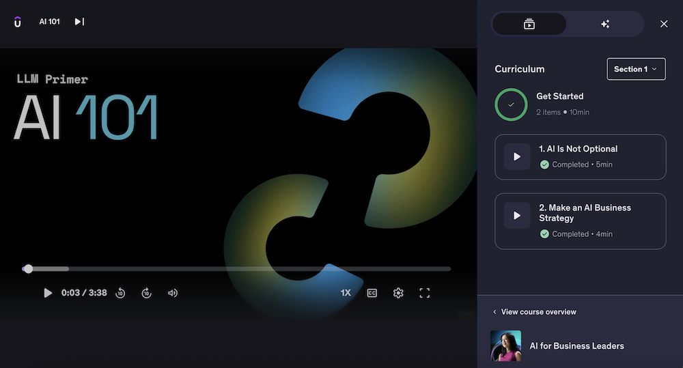The width and height of the screenshot is (683, 368).
Task: Click the Udemy logo icon
Action: click(17, 22)
